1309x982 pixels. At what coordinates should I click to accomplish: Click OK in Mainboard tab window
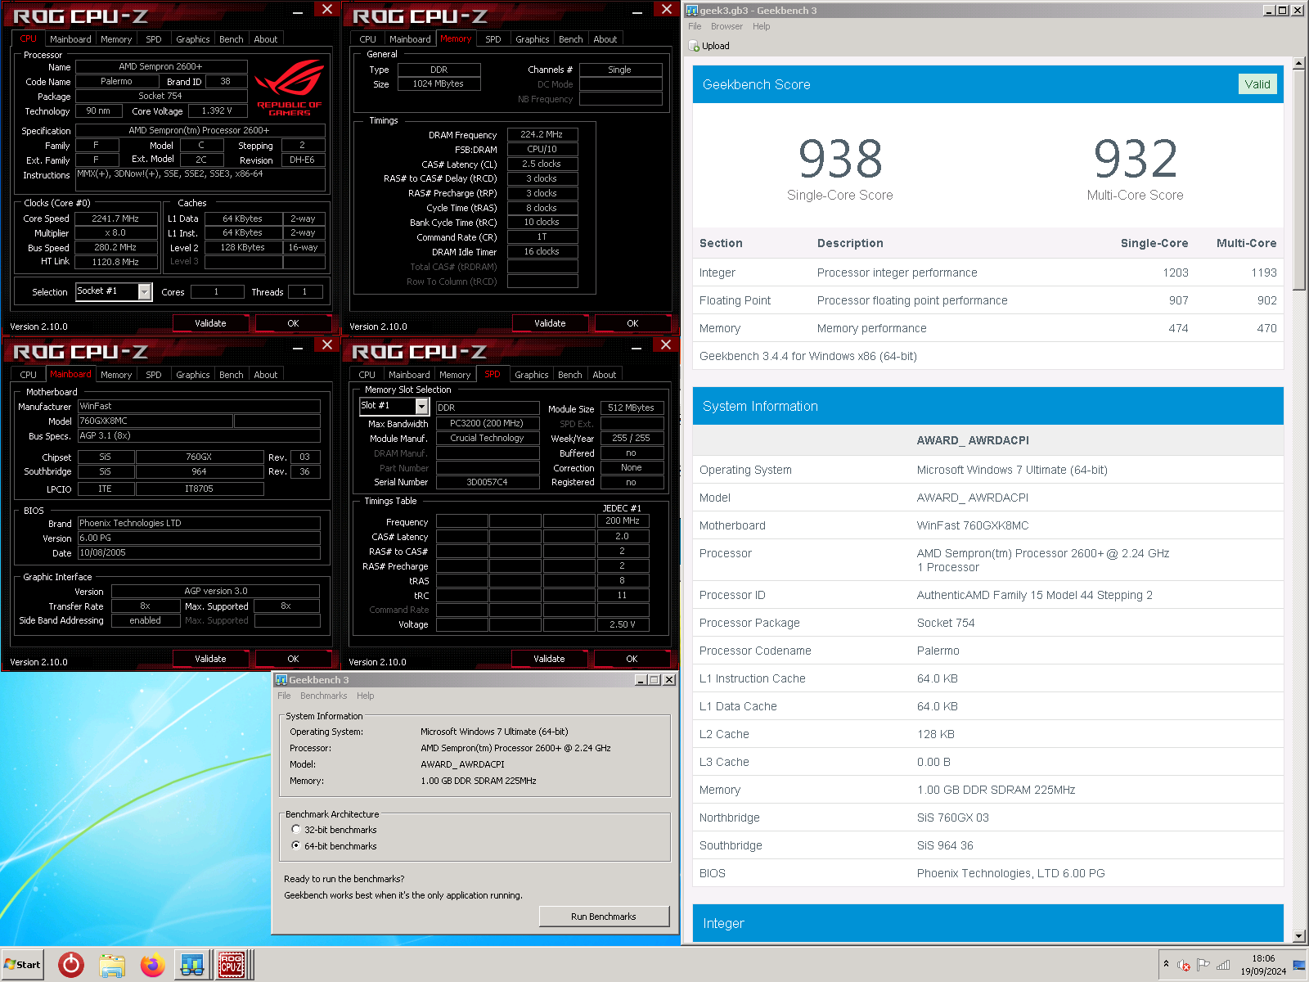(x=293, y=659)
